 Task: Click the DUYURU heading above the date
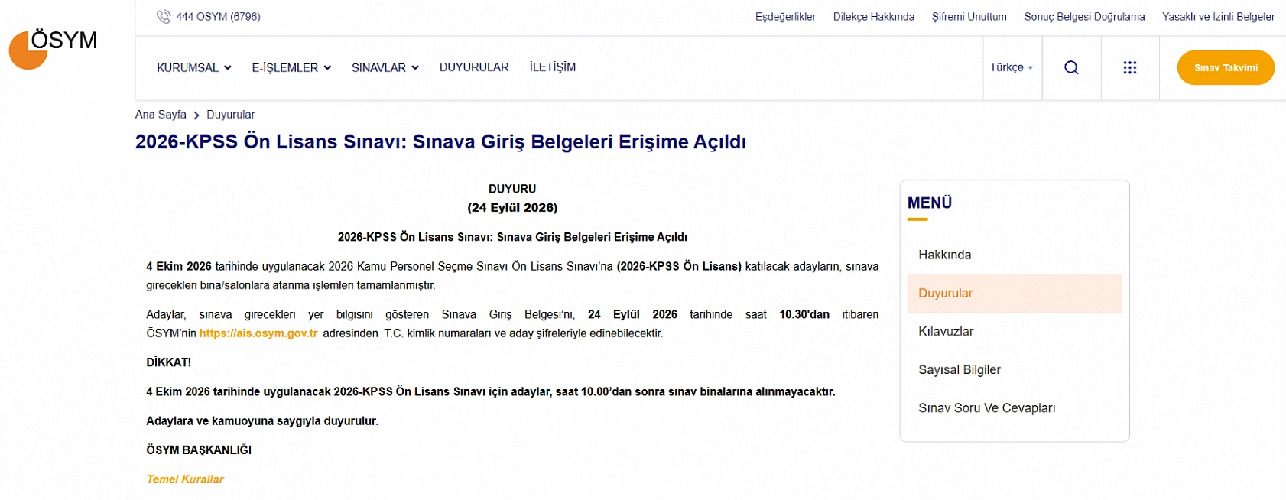[512, 189]
